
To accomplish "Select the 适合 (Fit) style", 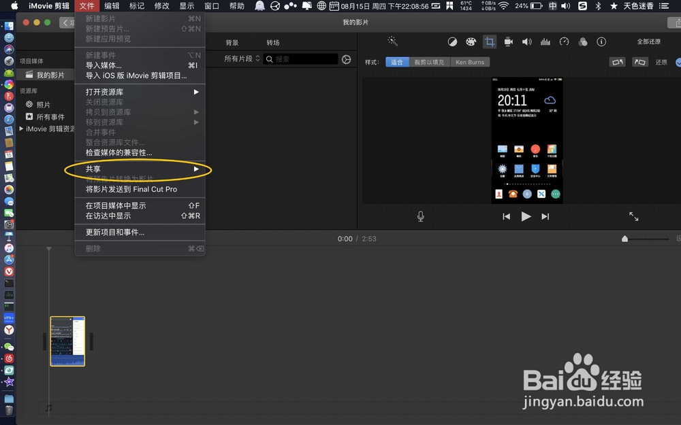I will (397, 62).
